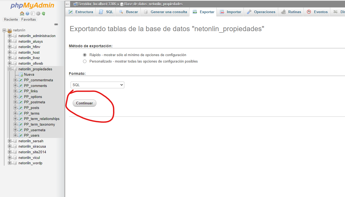Screen dimensions: 345x197
Task: Click the back arrow icon before Servidor
Action: pos(68,4)
